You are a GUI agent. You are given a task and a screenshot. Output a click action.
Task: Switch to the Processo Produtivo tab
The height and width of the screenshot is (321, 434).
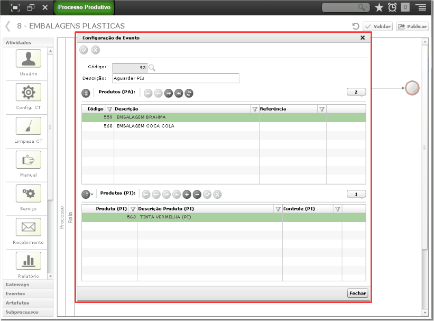(84, 7)
